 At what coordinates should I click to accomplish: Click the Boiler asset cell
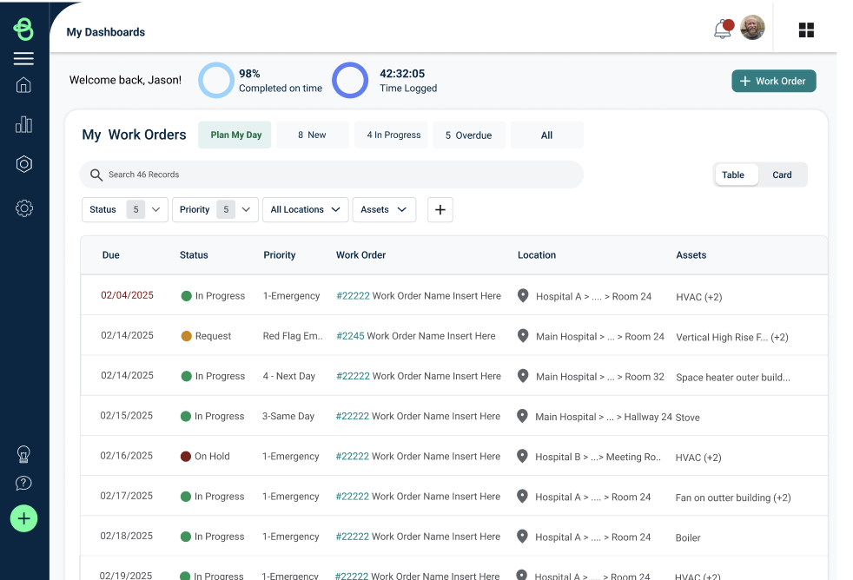688,537
